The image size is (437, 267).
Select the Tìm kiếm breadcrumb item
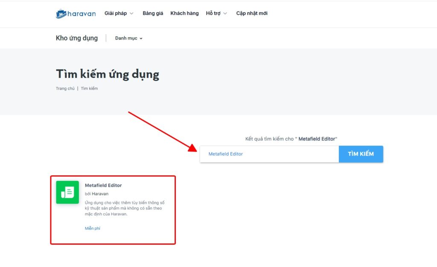tap(89, 89)
